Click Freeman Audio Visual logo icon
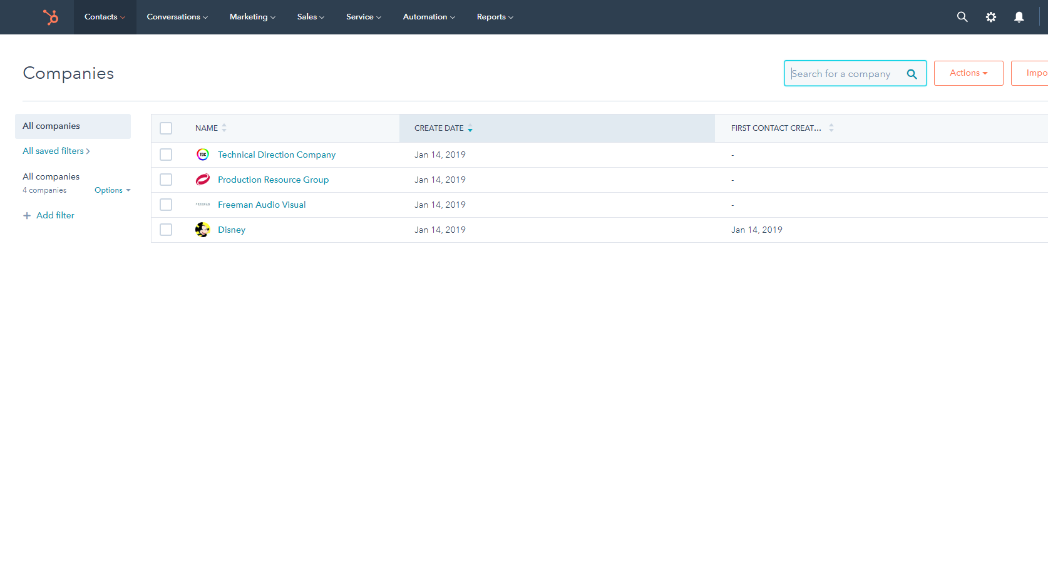The image size is (1048, 565). [x=203, y=205]
